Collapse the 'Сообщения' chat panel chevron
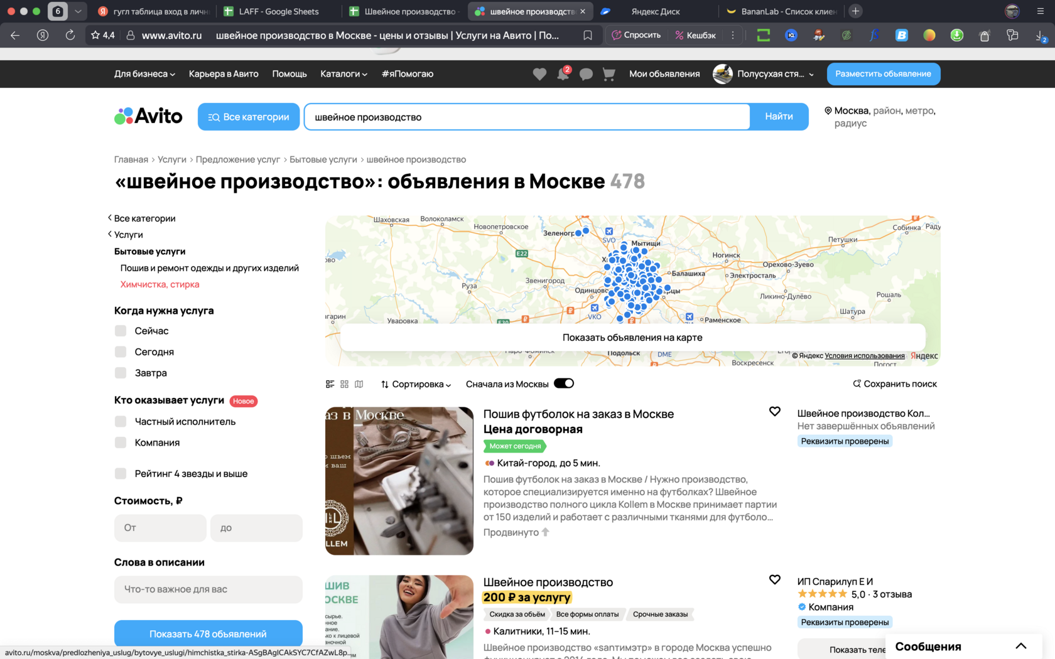 [x=1021, y=646]
